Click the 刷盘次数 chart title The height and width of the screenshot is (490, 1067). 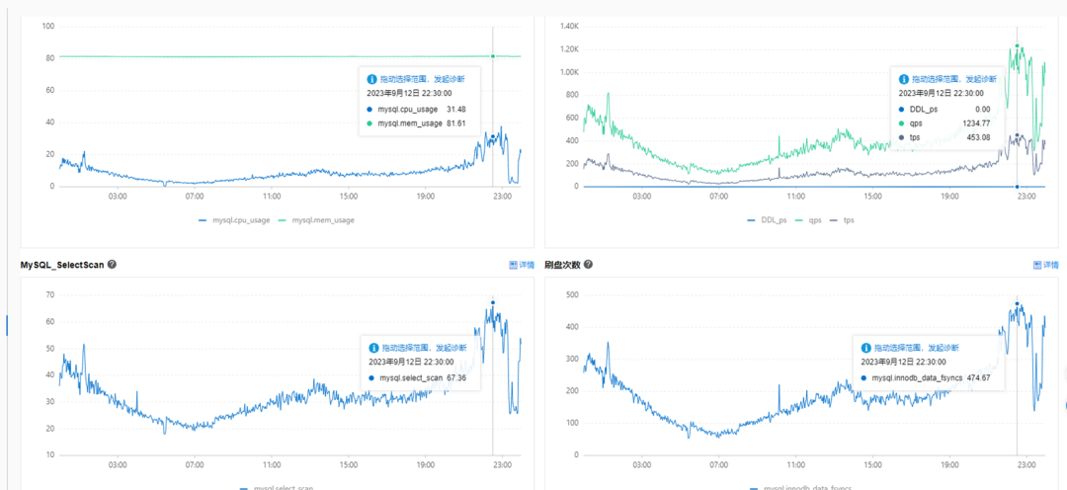click(562, 265)
